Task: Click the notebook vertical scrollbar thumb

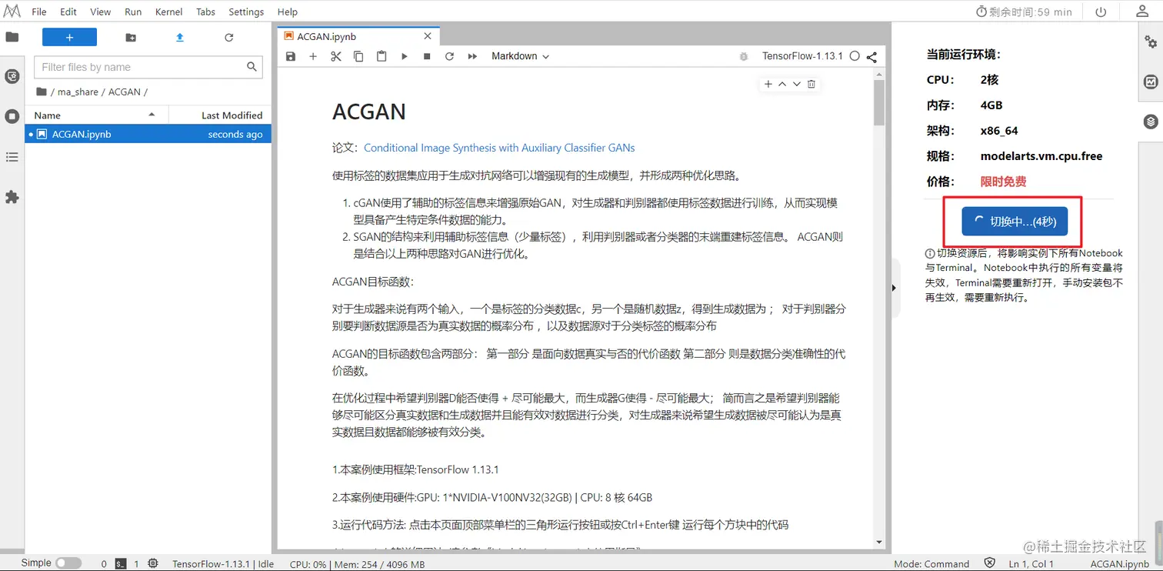Action: click(x=879, y=102)
